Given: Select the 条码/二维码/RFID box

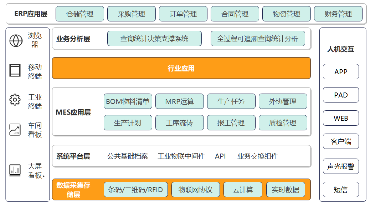Looking at the screenshot, I should tap(135, 190).
